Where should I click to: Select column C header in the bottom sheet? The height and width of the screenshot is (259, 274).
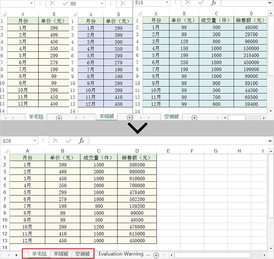(x=99, y=151)
